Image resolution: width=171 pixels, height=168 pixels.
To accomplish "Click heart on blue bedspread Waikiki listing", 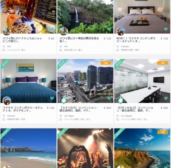I will [52, 98].
